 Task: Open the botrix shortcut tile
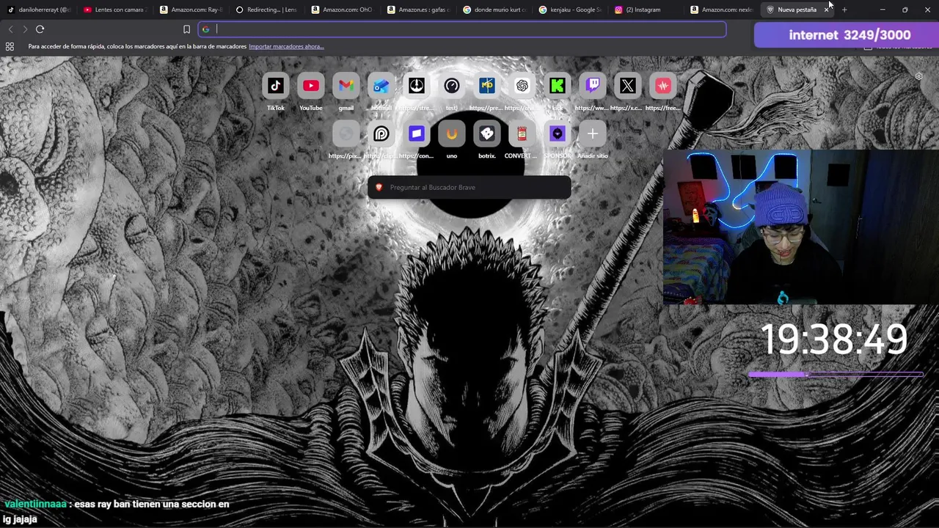[487, 133]
